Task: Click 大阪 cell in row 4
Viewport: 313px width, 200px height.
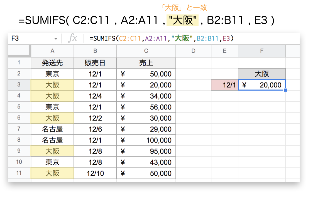Action: 53,96
